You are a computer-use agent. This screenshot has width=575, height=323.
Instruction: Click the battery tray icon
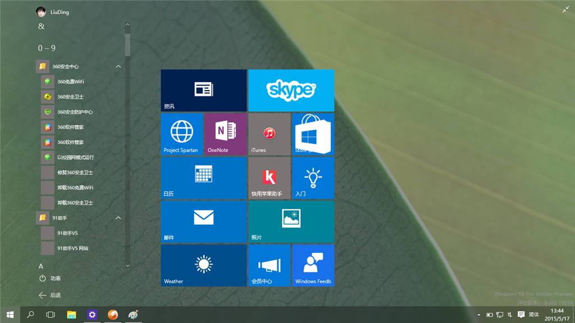coord(490,315)
